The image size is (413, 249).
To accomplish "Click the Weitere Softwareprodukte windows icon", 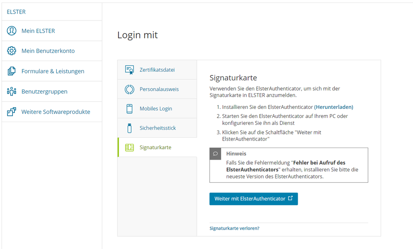I will [x=12, y=112].
